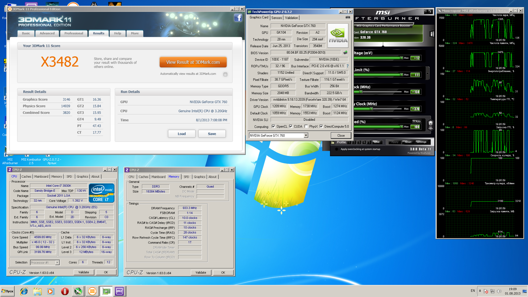This screenshot has width=528, height=297.
Task: Switch to CPU-Z in the taskbar
Action: pyautogui.click(x=120, y=291)
